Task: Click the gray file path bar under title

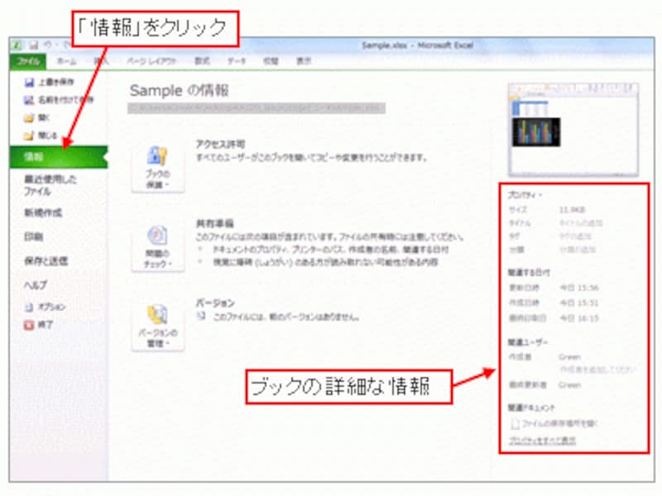Action: (x=257, y=108)
